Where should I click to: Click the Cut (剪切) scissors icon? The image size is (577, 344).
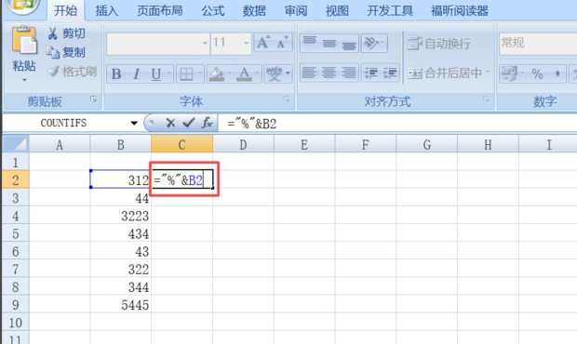point(53,33)
